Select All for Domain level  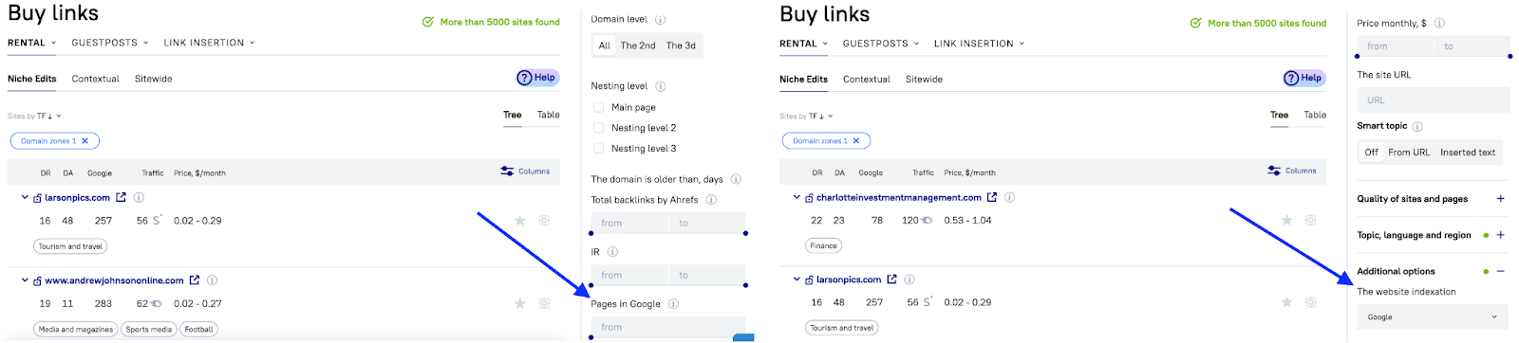605,45
